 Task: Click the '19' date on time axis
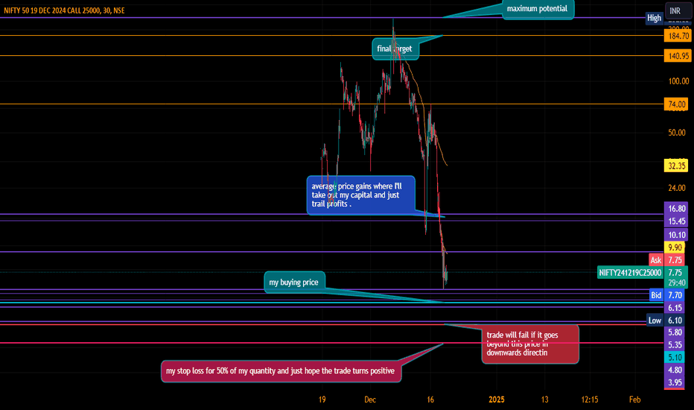tap(322, 400)
